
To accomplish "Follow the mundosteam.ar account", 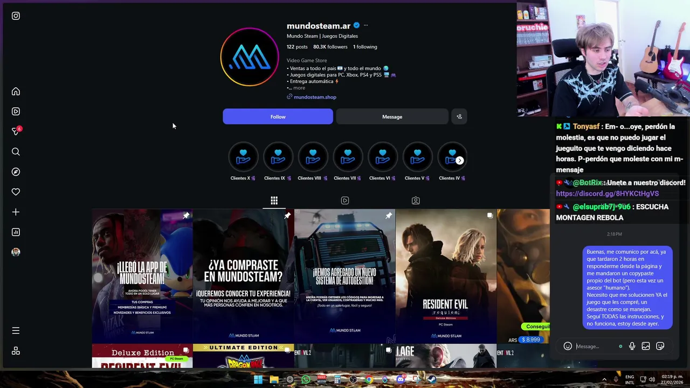I will pyautogui.click(x=278, y=116).
